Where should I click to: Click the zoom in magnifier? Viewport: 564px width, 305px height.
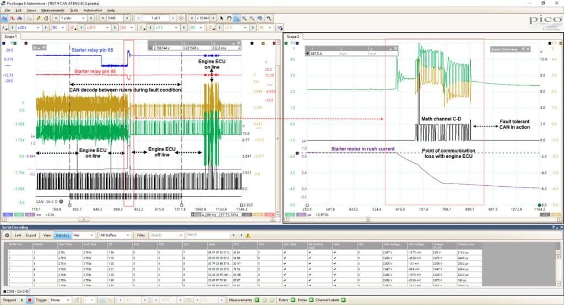(x=244, y=18)
